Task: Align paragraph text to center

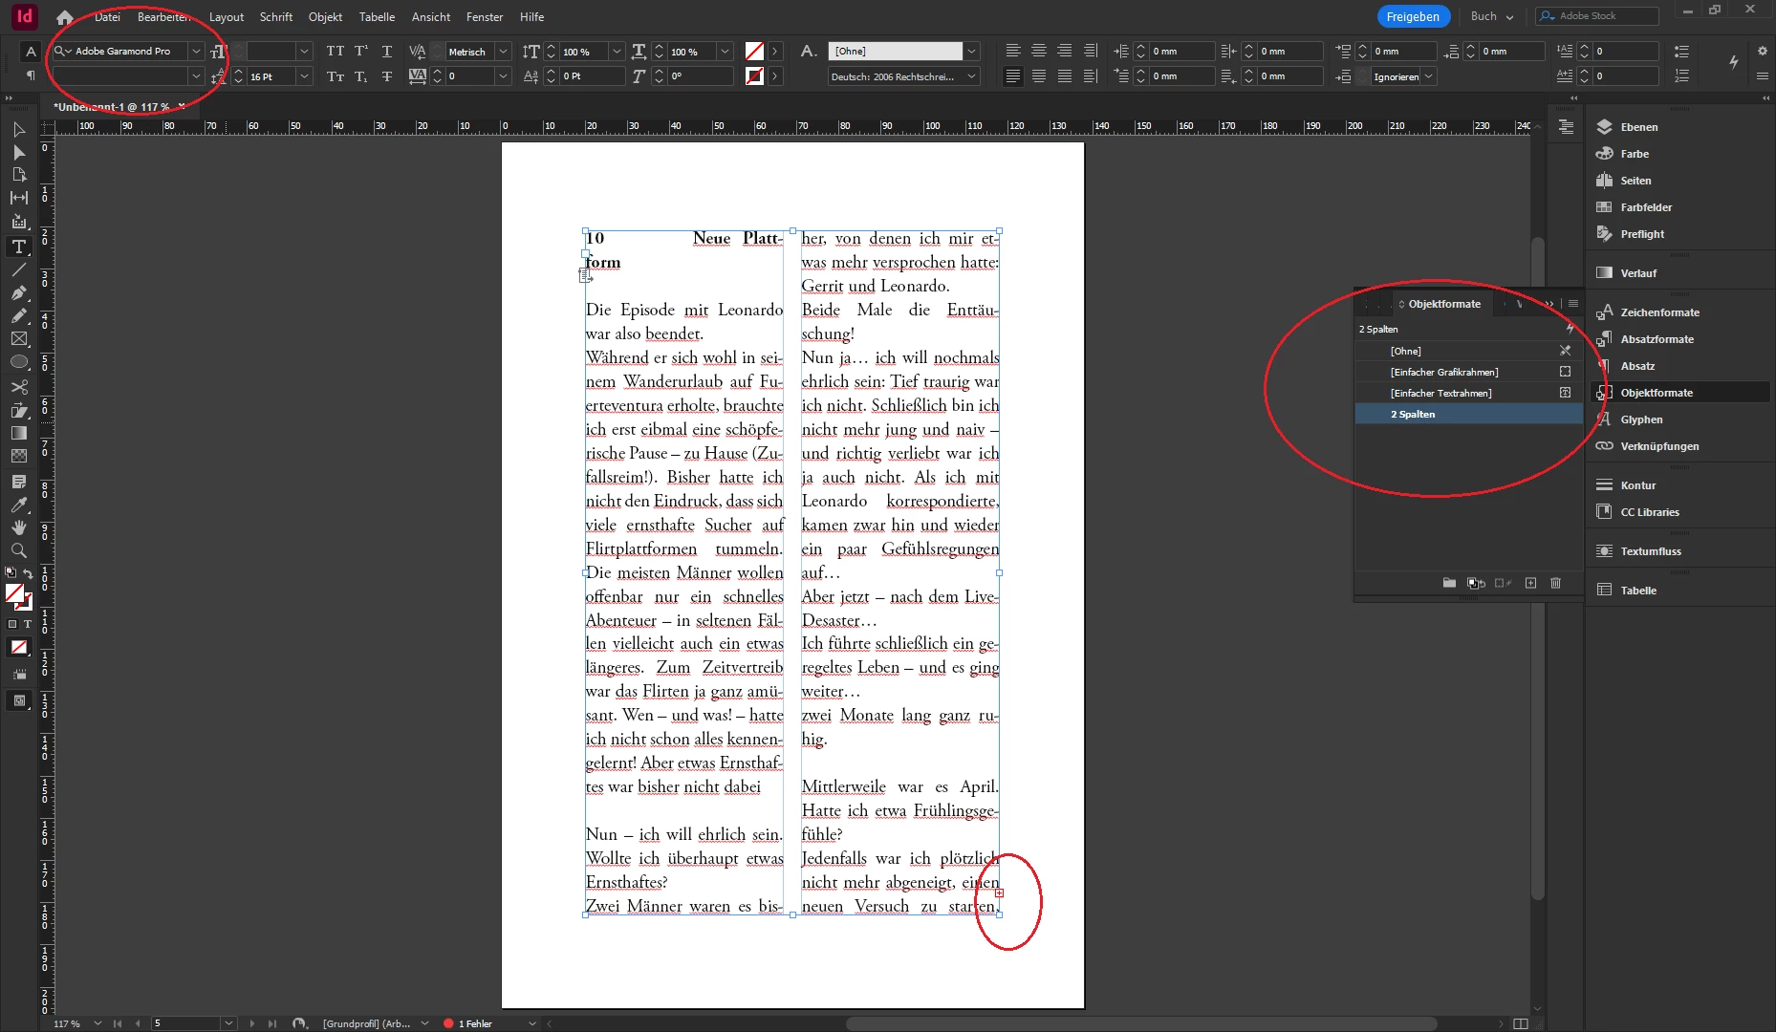Action: tap(1039, 52)
